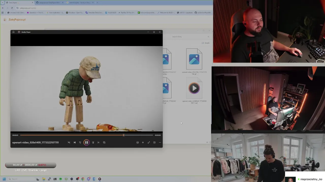This screenshot has height=182, width=325.
Task: Pause the video in Media Player
Action: [x=86, y=143]
